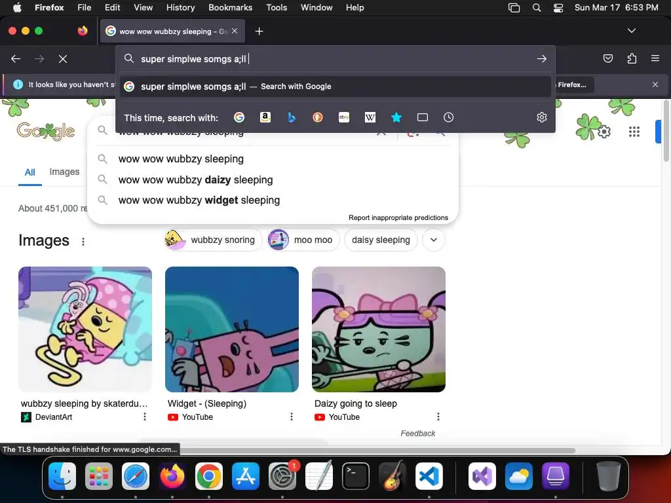Click the page vertical scrollbar

click(x=666, y=132)
